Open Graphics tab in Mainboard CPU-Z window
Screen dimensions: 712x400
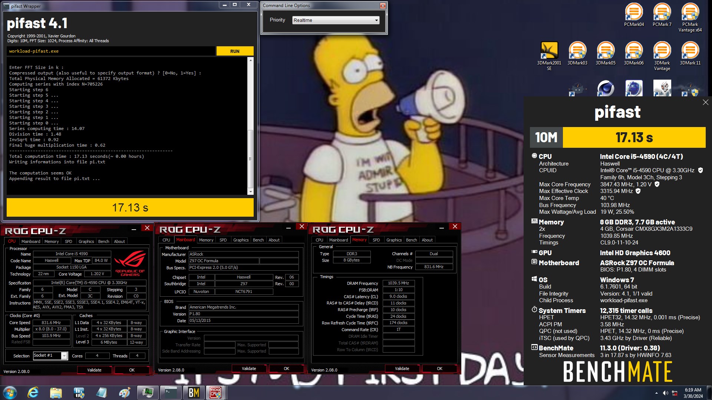(x=241, y=240)
